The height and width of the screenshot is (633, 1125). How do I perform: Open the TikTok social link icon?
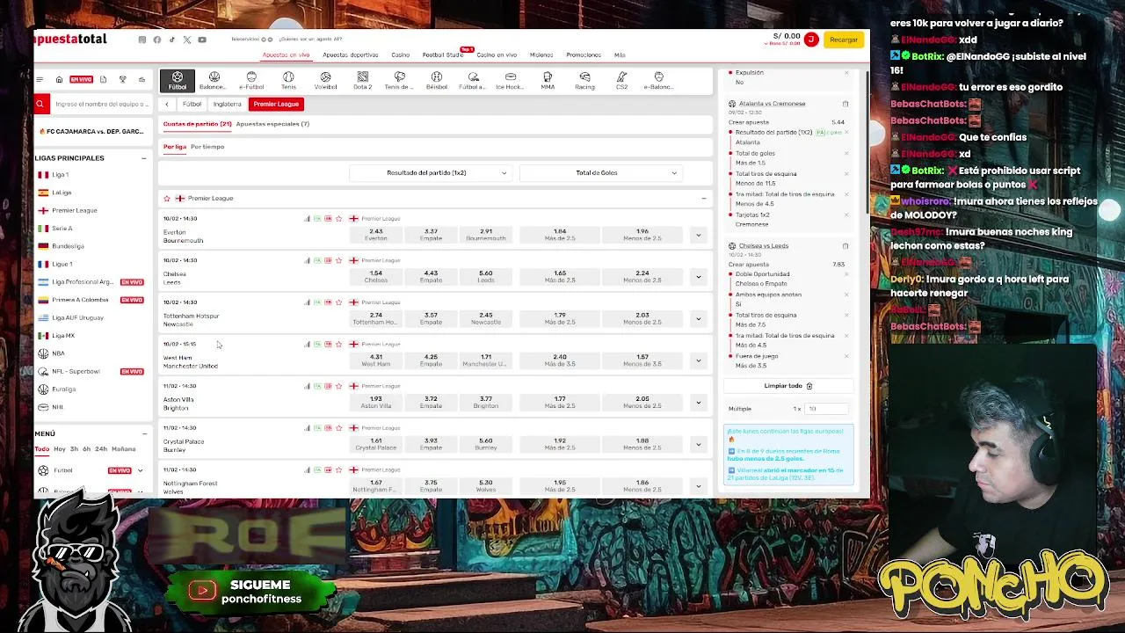(172, 40)
